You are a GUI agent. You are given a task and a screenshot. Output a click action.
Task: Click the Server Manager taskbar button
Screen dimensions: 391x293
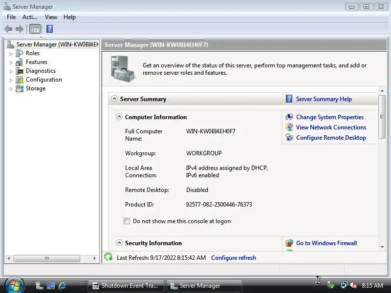pos(204,286)
